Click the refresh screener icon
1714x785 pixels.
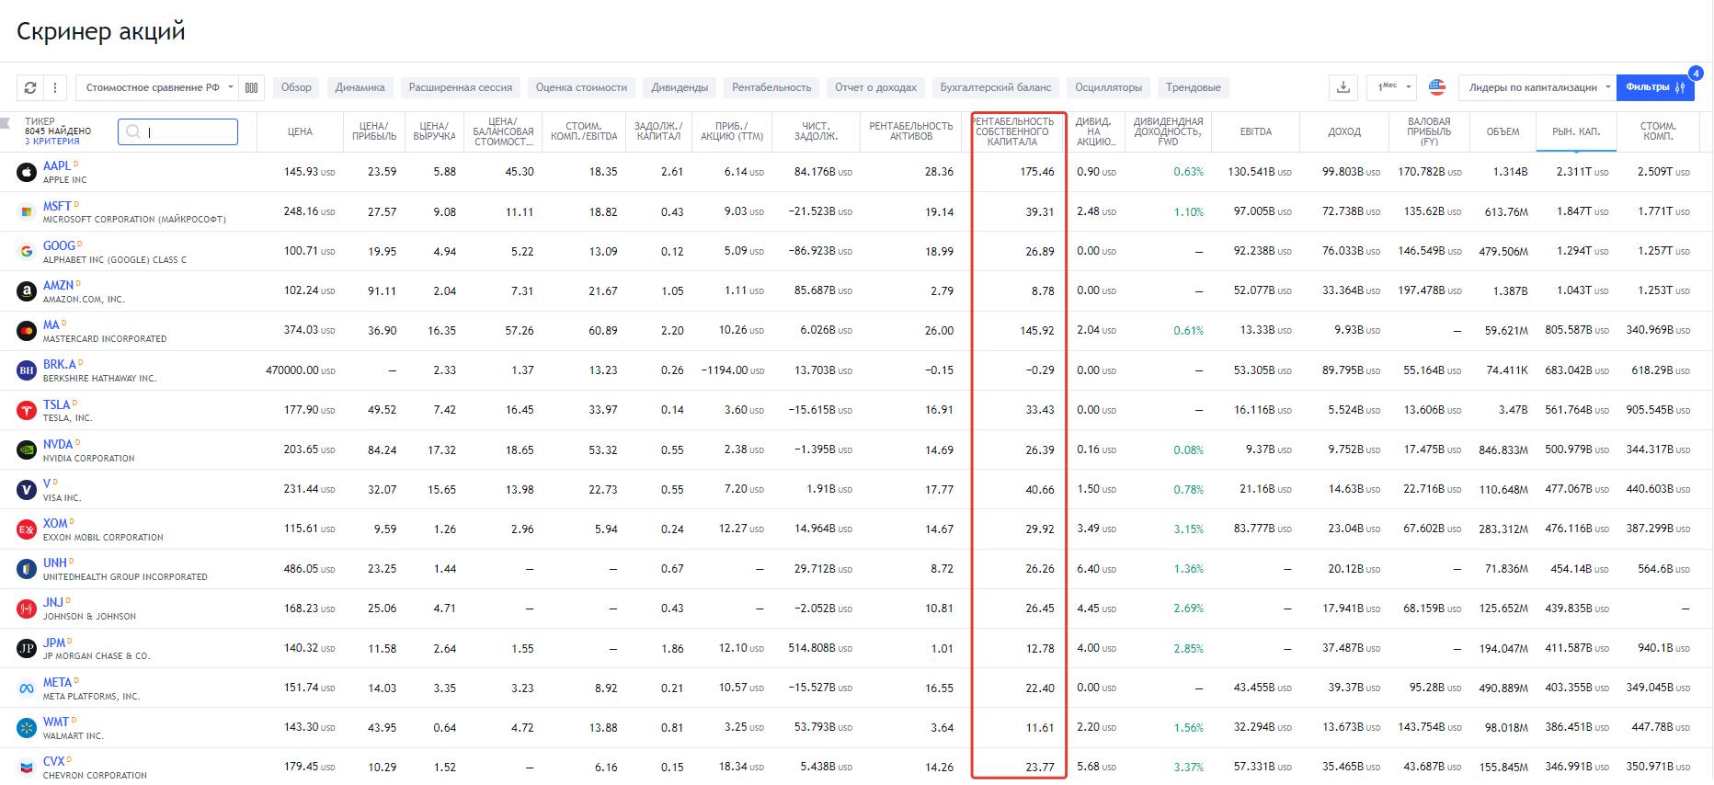tap(30, 87)
